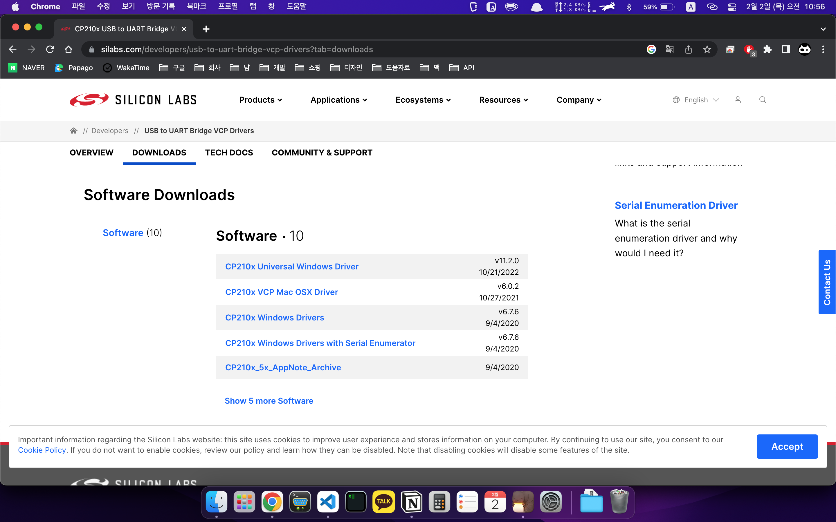Click the Silicon Labs home breadcrumb icon
The height and width of the screenshot is (522, 836).
(73, 130)
